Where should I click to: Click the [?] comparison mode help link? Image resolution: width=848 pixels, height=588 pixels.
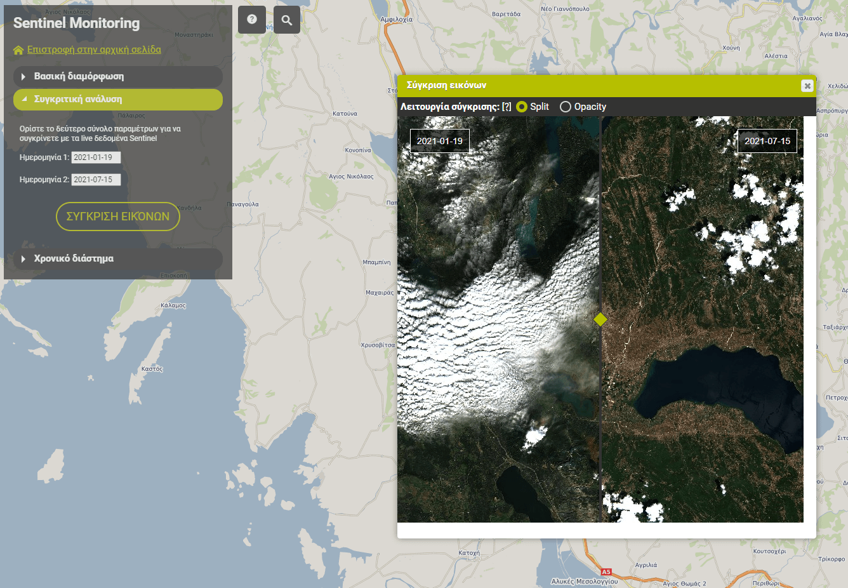click(507, 107)
